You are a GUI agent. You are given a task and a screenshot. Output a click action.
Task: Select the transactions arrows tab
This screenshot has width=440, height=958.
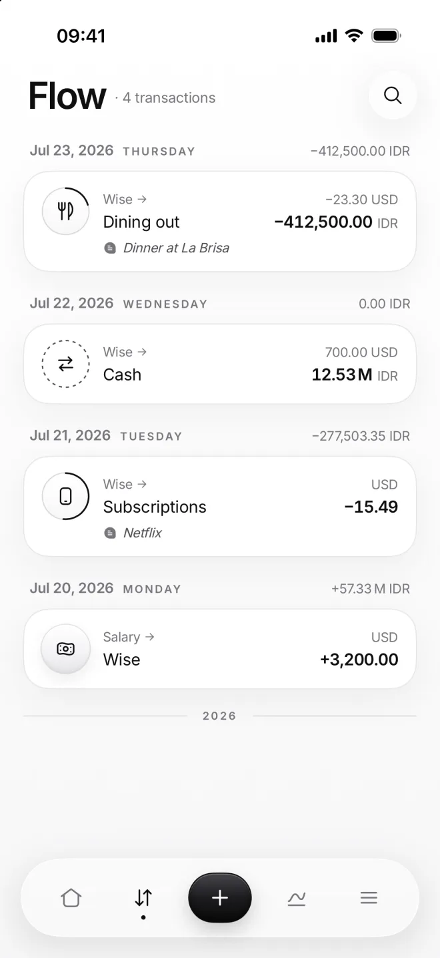coord(143,898)
